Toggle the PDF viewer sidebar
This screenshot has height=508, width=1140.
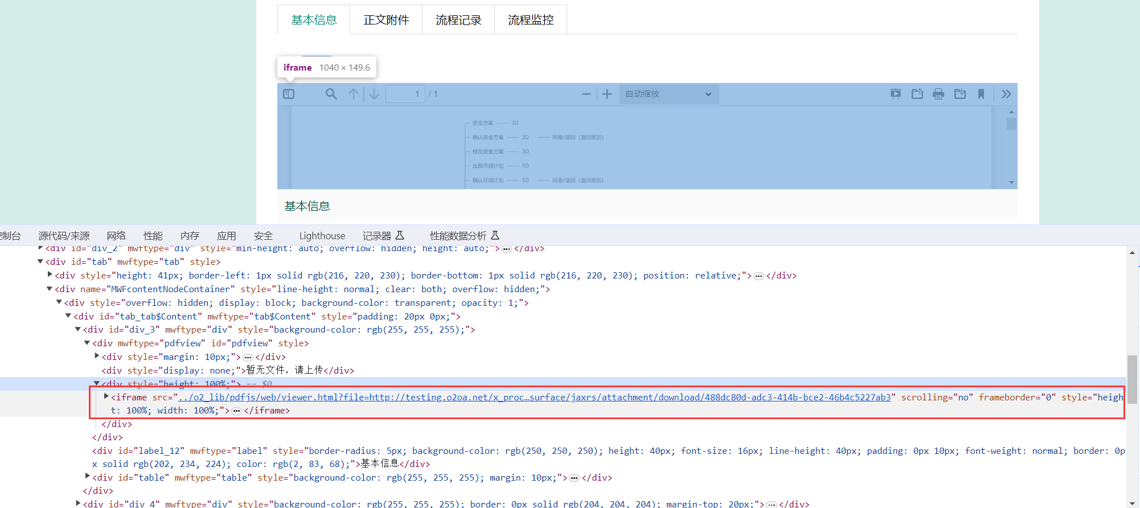(x=289, y=94)
